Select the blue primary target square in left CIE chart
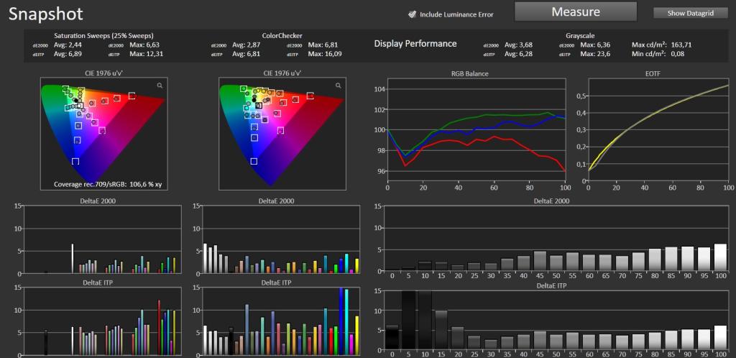The width and height of the screenshot is (736, 358). click(x=75, y=161)
